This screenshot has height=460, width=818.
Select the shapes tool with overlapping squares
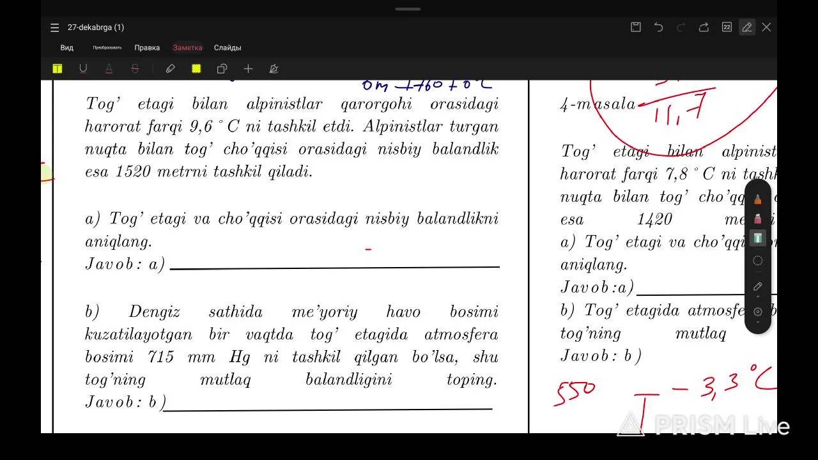click(222, 69)
